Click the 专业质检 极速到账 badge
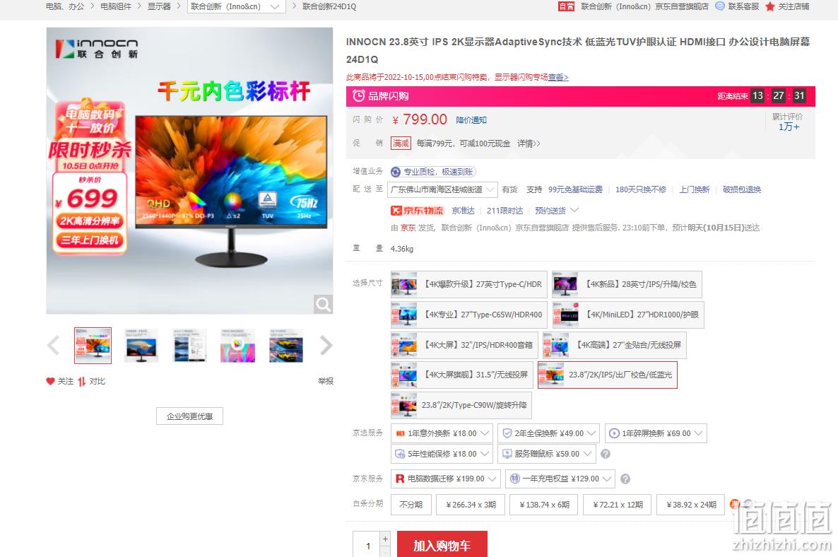 point(433,172)
